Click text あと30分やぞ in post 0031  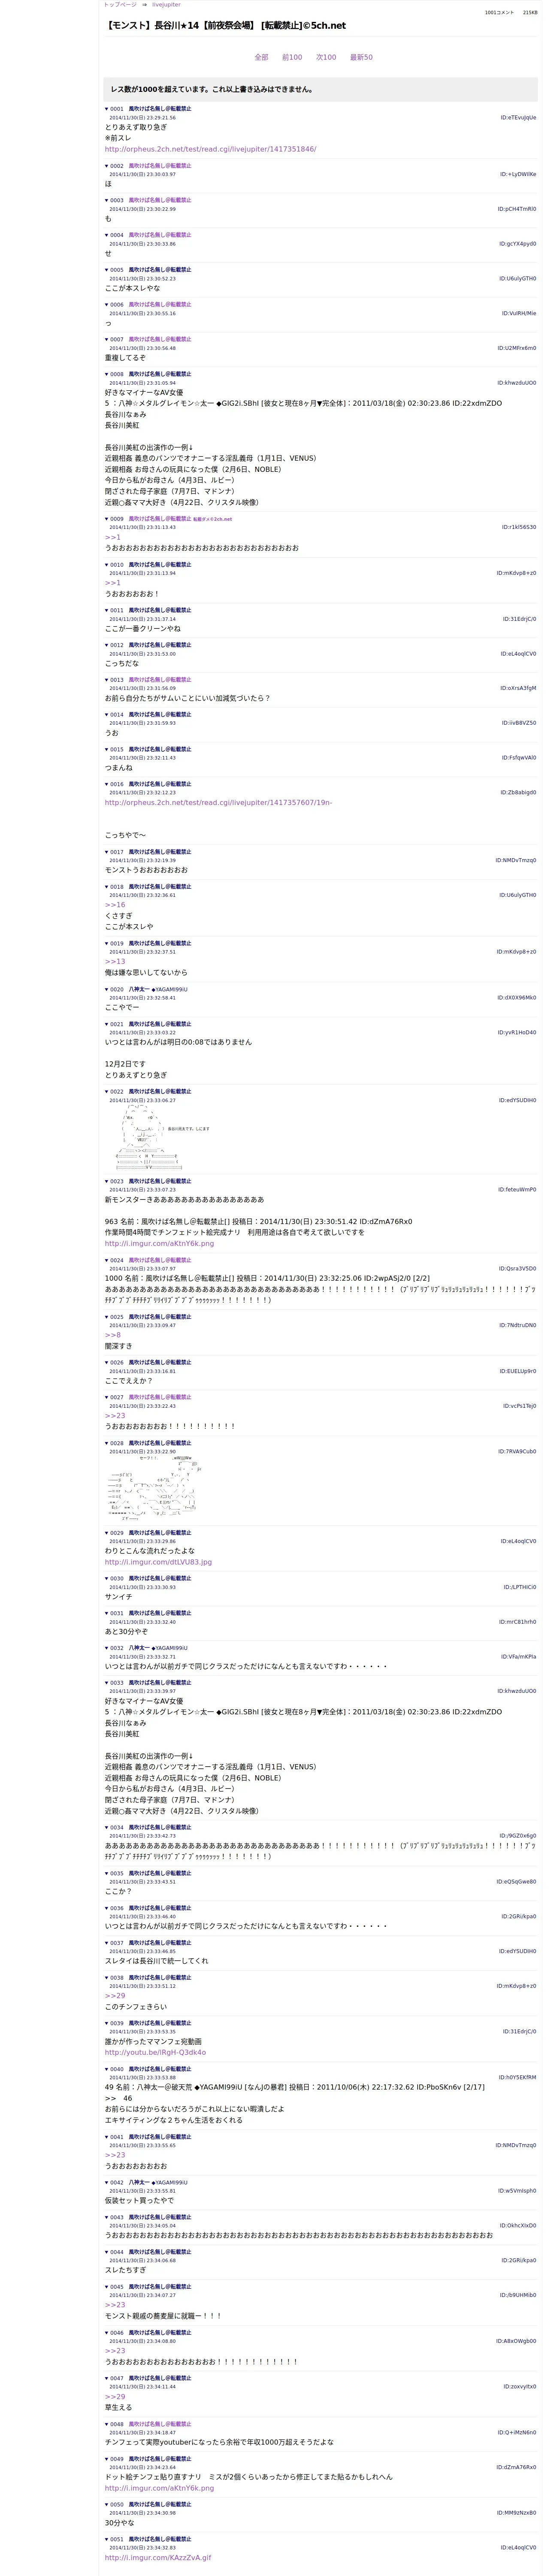click(x=126, y=1631)
